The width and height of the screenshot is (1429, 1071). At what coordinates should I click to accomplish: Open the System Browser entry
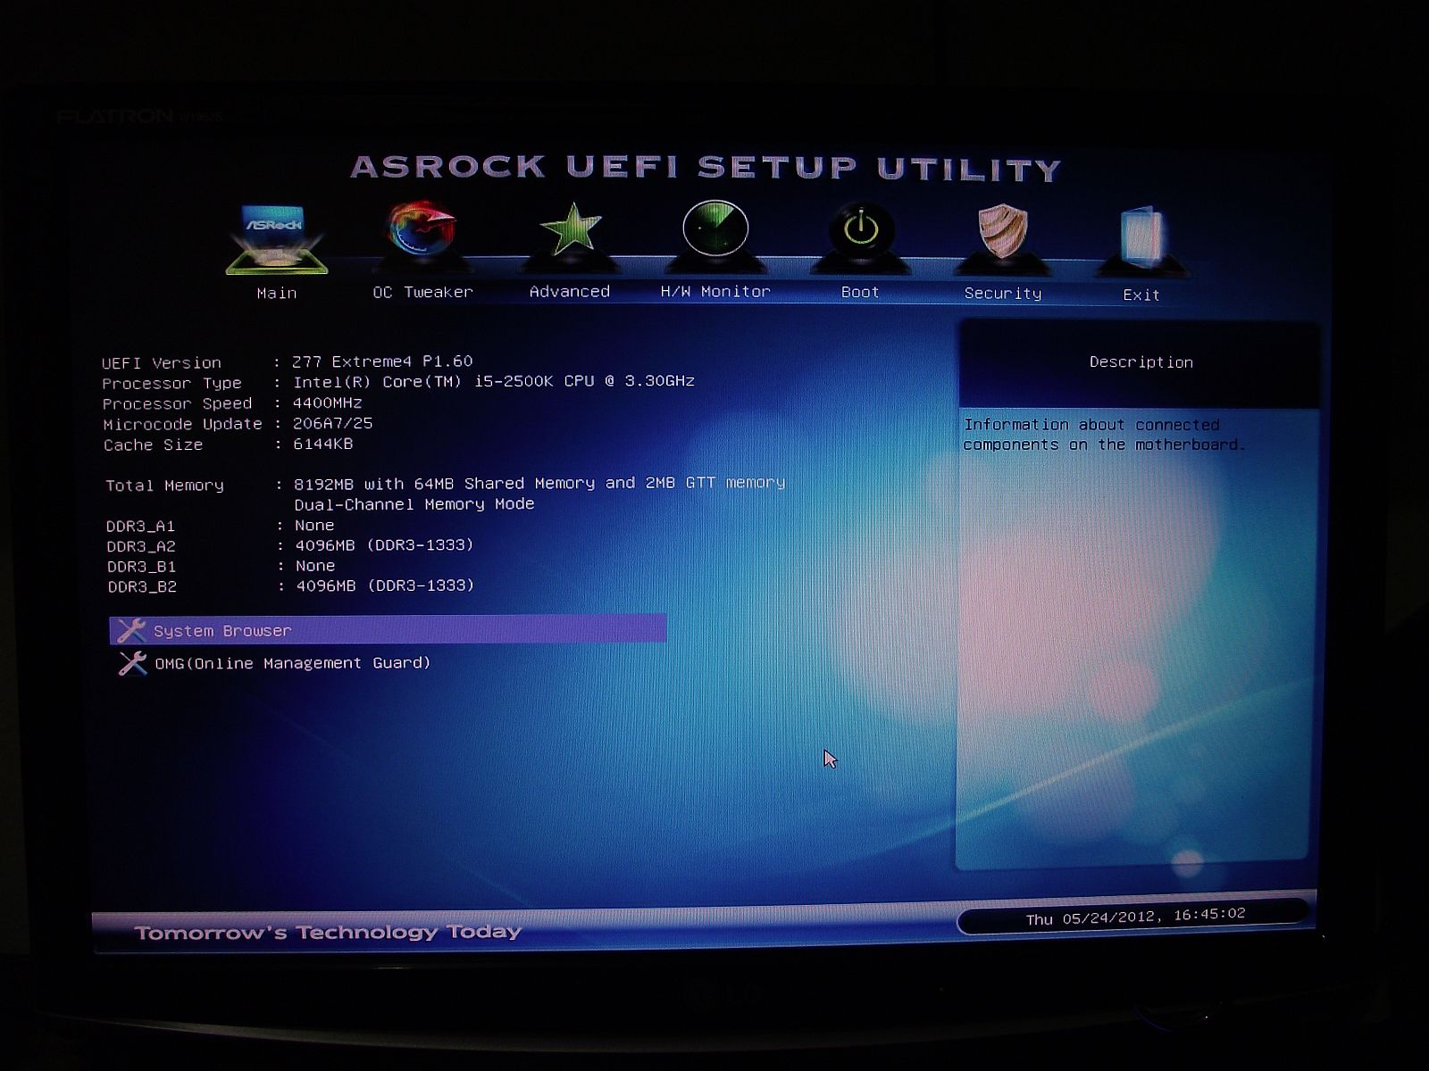[x=388, y=629]
